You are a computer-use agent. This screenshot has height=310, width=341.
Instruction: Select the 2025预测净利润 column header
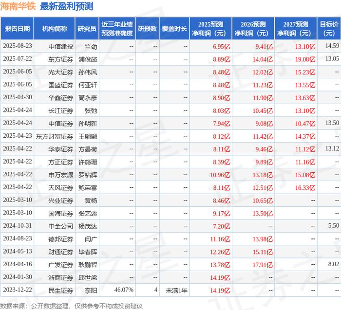pyautogui.click(x=210, y=29)
